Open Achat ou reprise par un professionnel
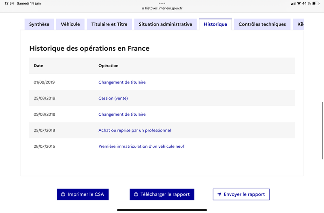This screenshot has width=324, height=213. [134, 130]
